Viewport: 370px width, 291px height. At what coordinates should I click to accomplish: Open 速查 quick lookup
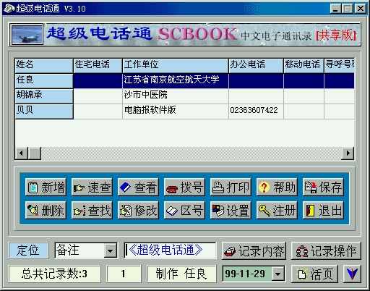[x=92, y=187]
